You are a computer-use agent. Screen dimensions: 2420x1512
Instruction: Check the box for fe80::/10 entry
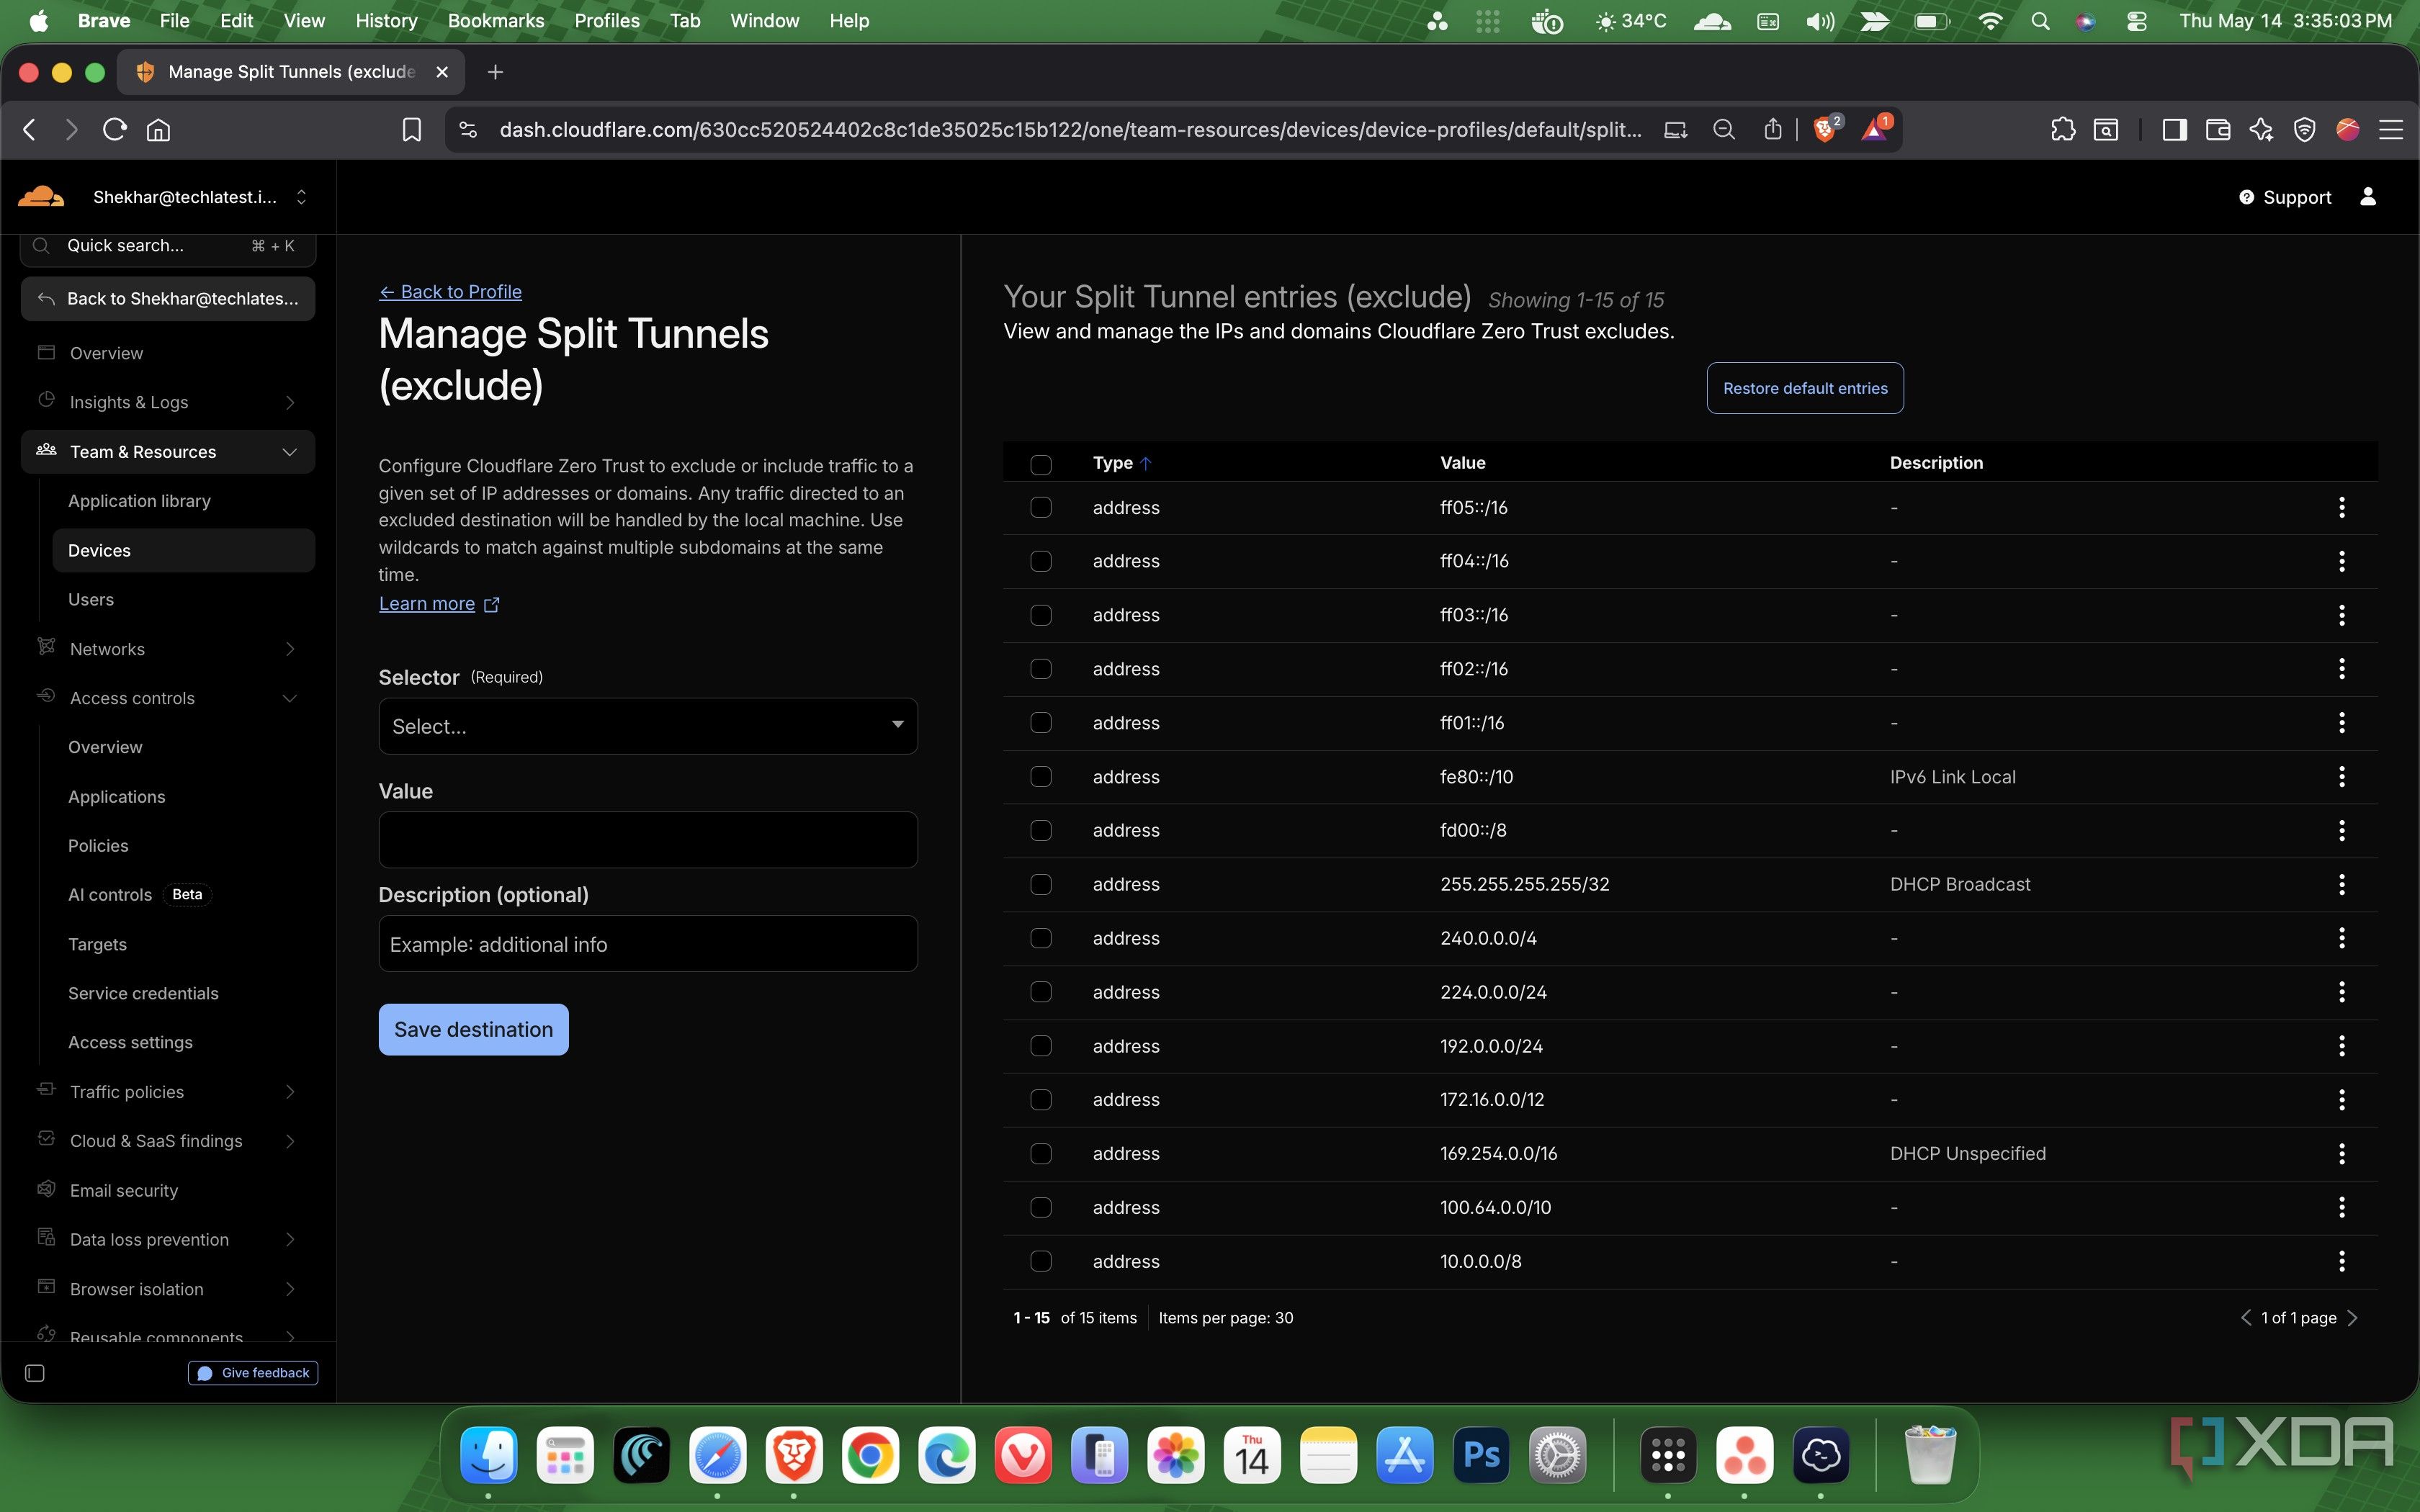click(1041, 777)
